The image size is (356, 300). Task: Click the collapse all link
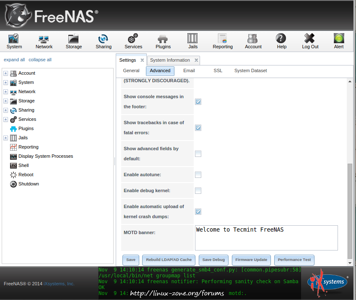coord(40,60)
